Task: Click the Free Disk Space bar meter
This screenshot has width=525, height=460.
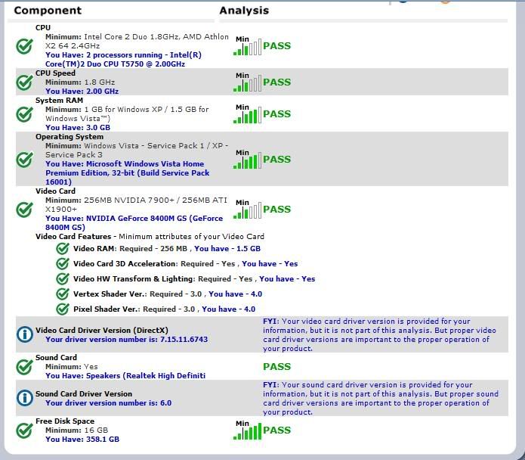Action: (247, 431)
